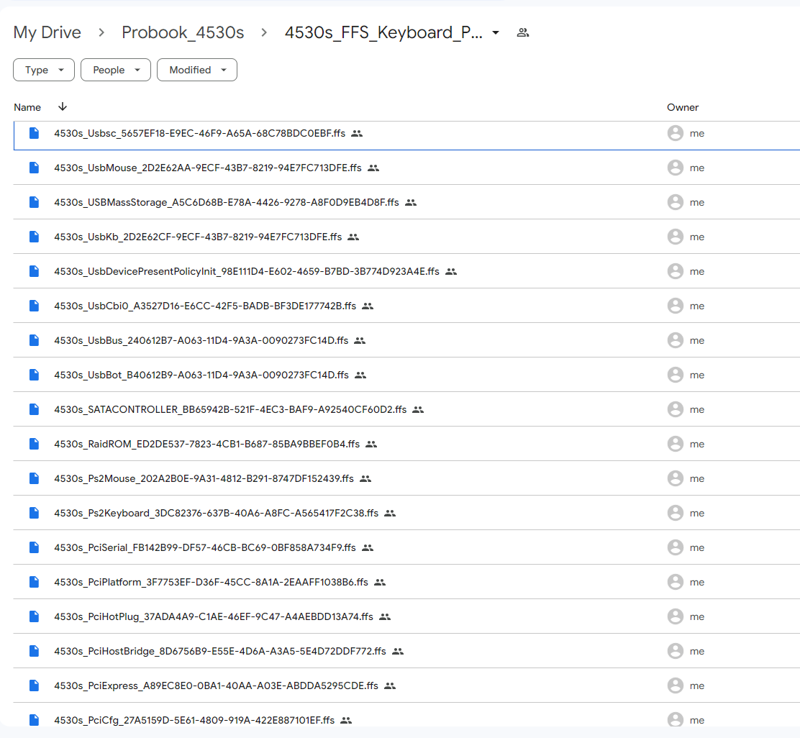This screenshot has height=738, width=800.
Task: Click file icon of 4530s_PciHostBridge file
Action: pos(35,651)
